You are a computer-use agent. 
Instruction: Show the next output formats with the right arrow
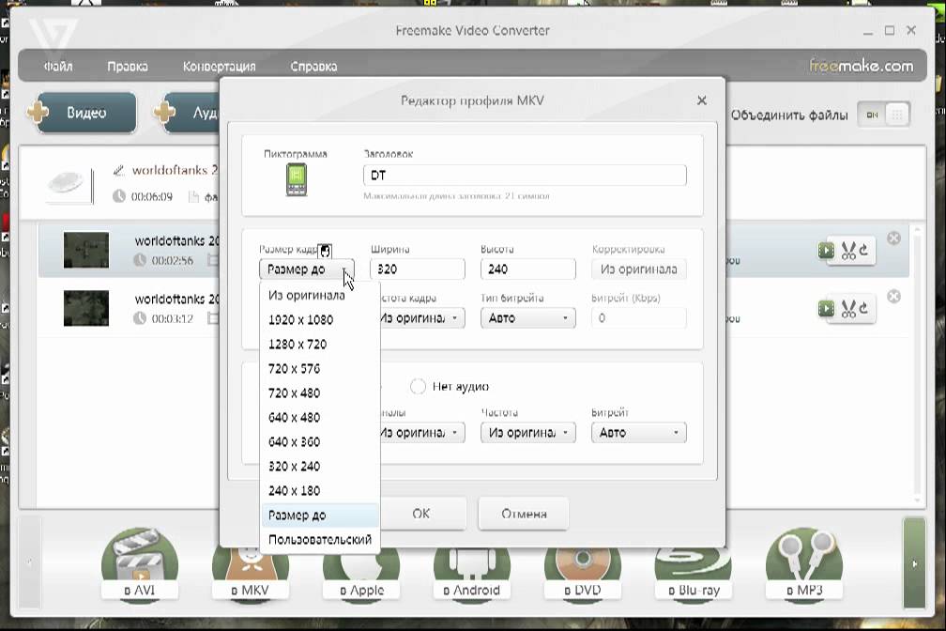[915, 562]
